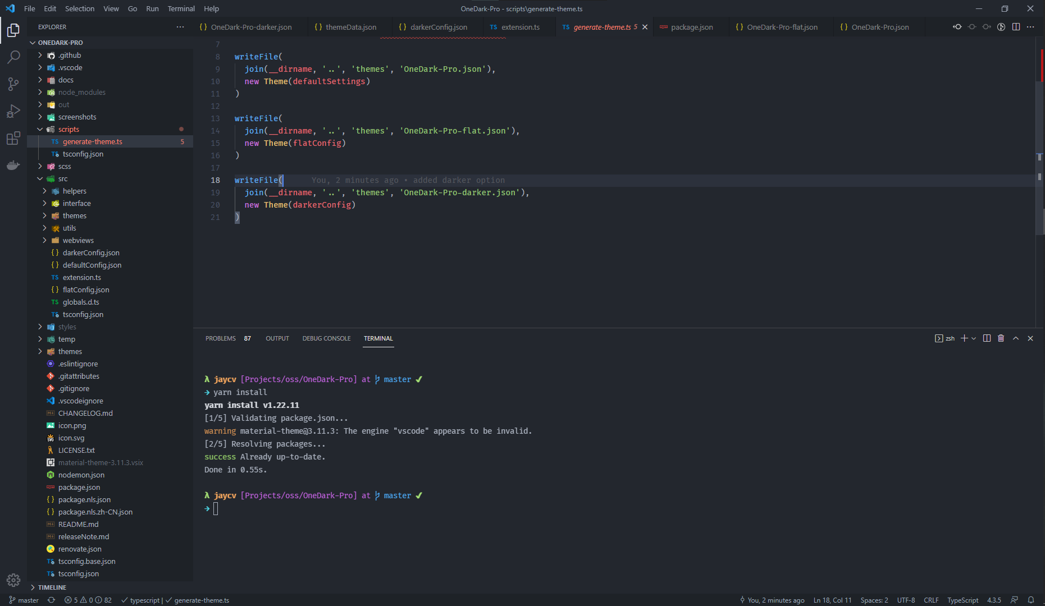The height and width of the screenshot is (606, 1045).
Task: Click the synchronize changes icon in status bar
Action: (51, 600)
